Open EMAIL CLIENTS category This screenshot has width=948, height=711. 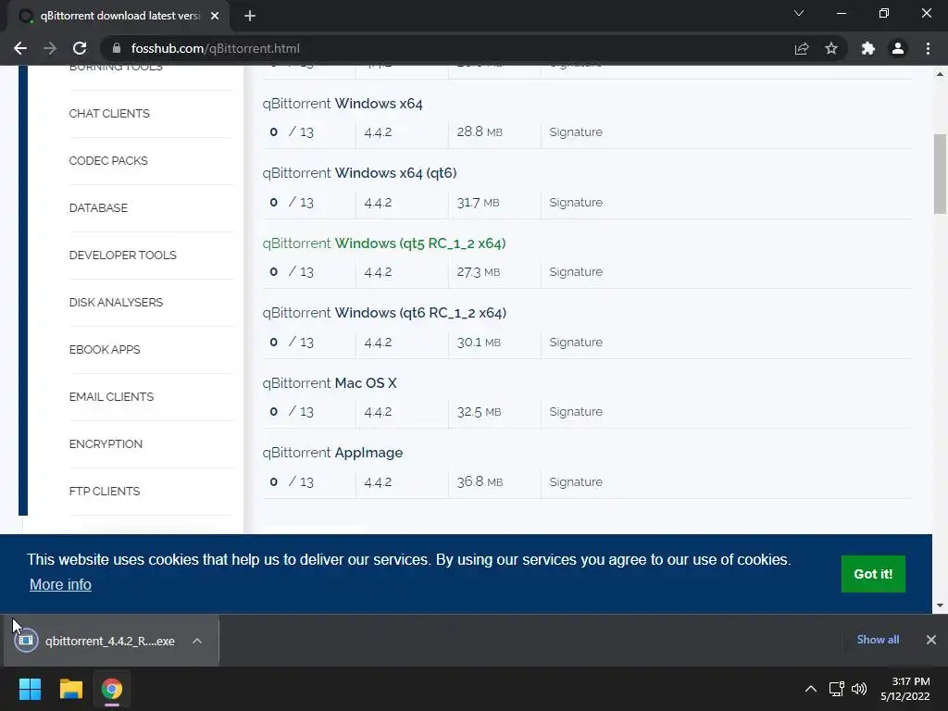click(111, 396)
